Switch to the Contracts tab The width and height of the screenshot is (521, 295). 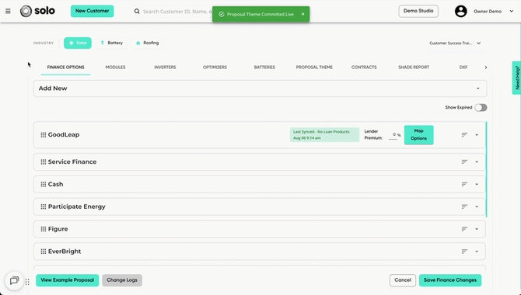tap(364, 68)
